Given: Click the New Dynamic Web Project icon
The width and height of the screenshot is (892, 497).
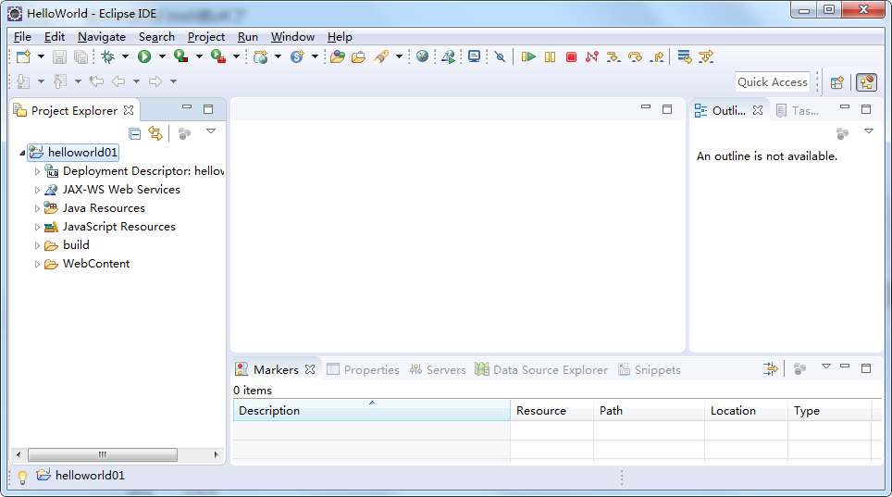Looking at the screenshot, I should [261, 56].
